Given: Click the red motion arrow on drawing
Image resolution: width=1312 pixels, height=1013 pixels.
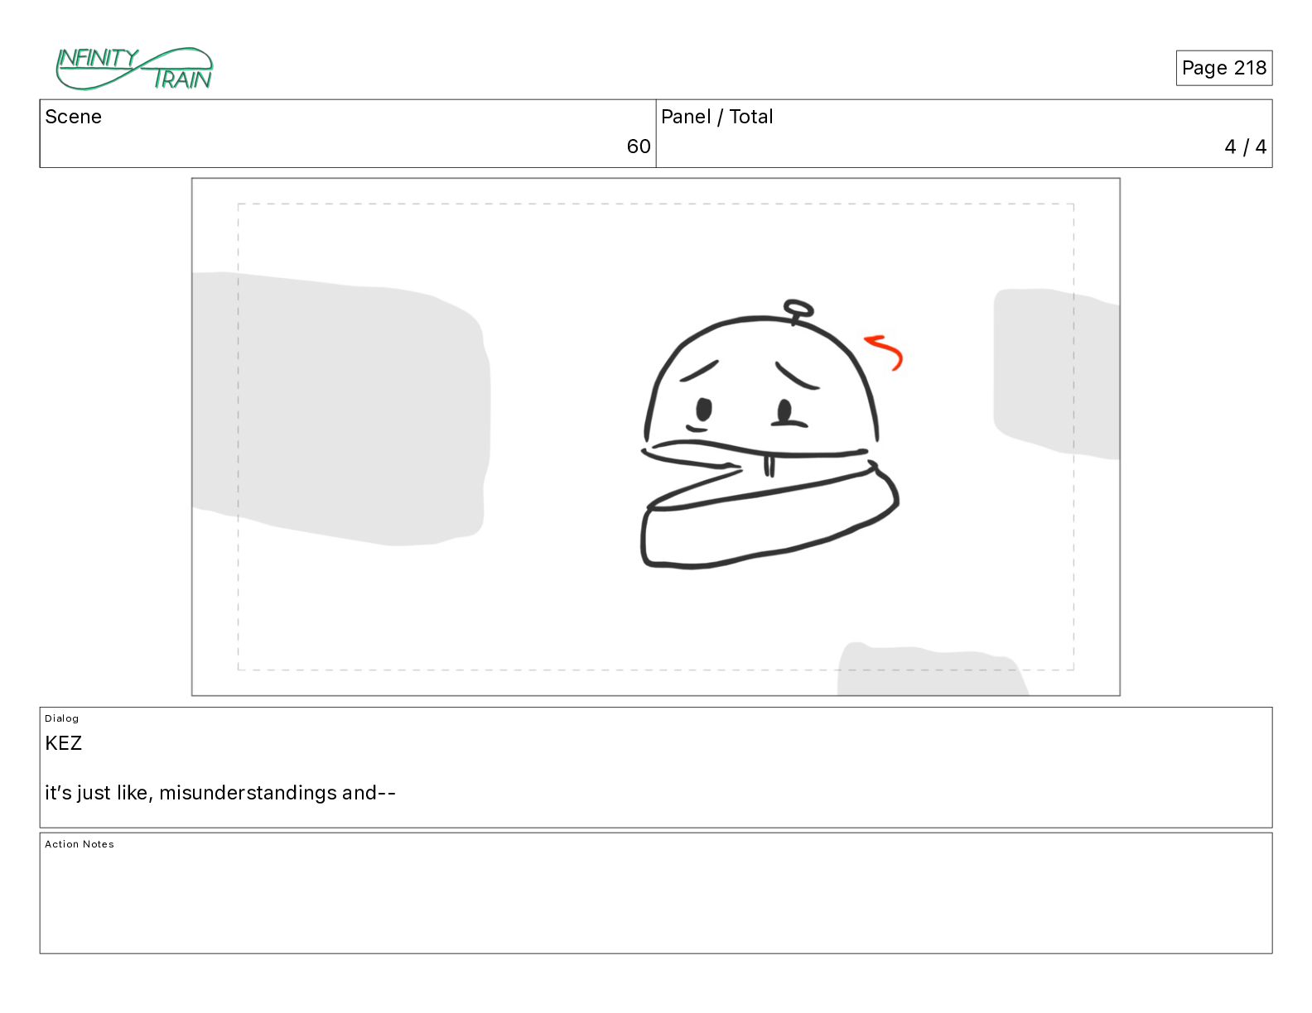Looking at the screenshot, I should [885, 352].
